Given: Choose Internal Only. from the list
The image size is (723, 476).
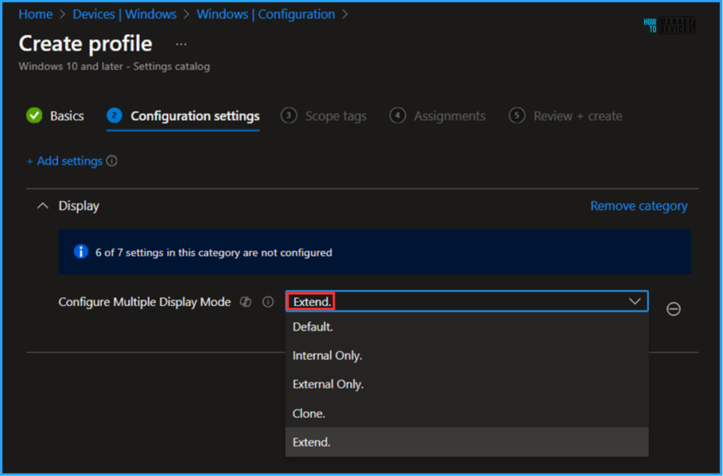Looking at the screenshot, I should (x=467, y=355).
